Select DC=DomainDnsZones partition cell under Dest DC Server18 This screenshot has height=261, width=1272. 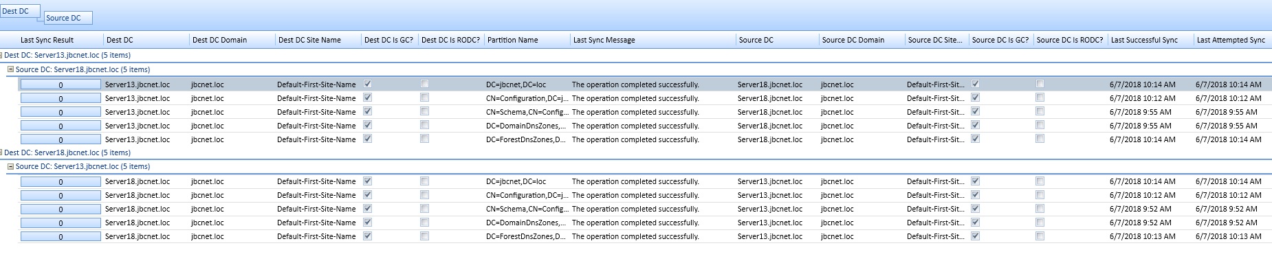point(527,223)
